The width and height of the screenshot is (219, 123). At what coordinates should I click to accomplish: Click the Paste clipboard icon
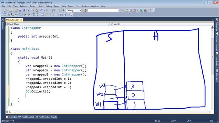tap(36, 10)
